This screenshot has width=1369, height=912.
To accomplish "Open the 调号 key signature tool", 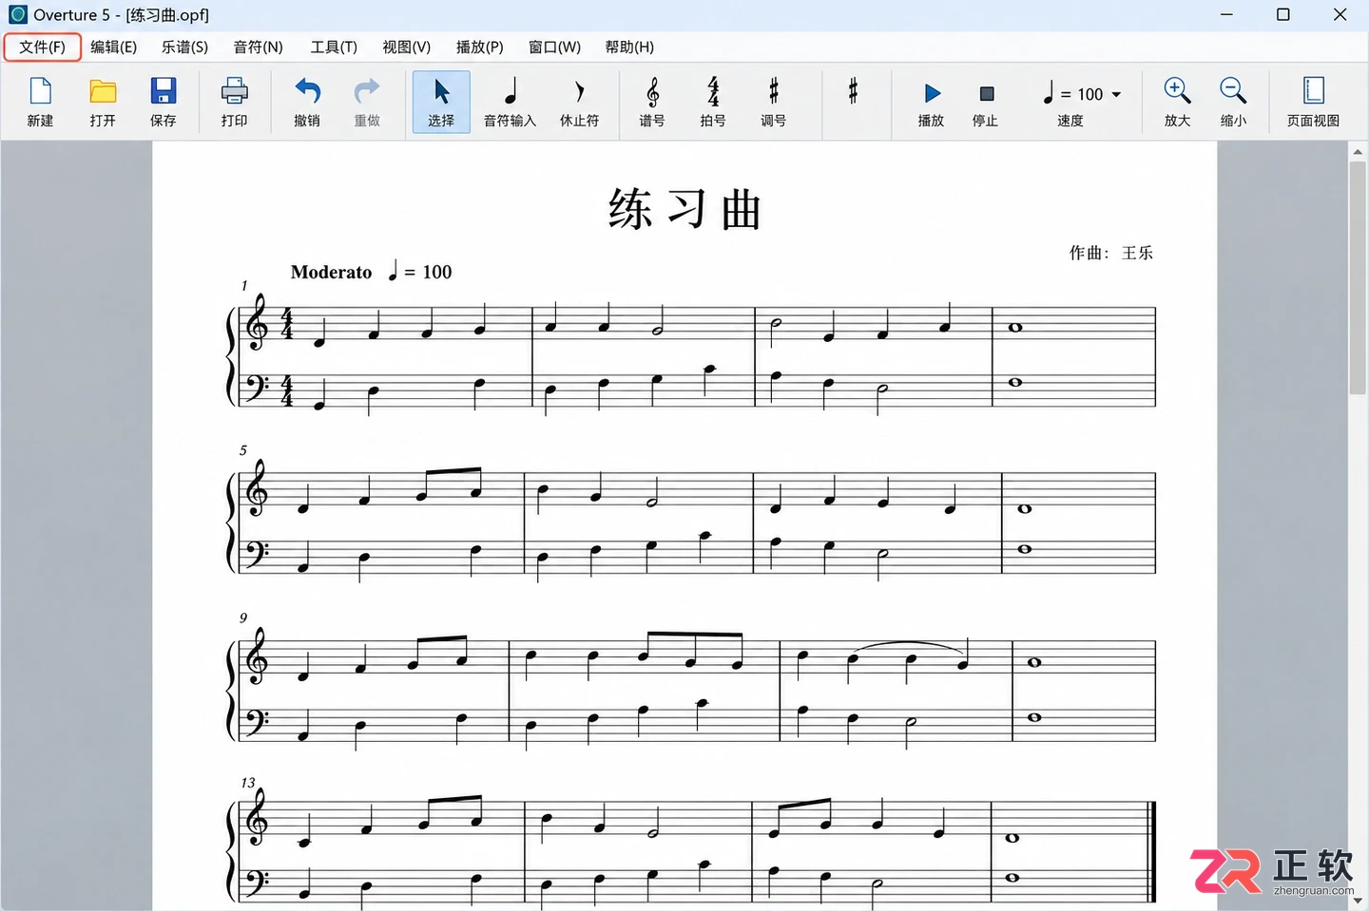I will [774, 102].
